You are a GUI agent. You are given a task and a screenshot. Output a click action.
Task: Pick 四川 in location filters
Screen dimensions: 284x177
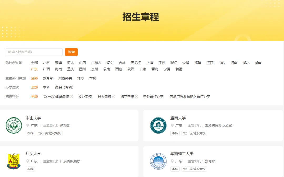[83, 69]
